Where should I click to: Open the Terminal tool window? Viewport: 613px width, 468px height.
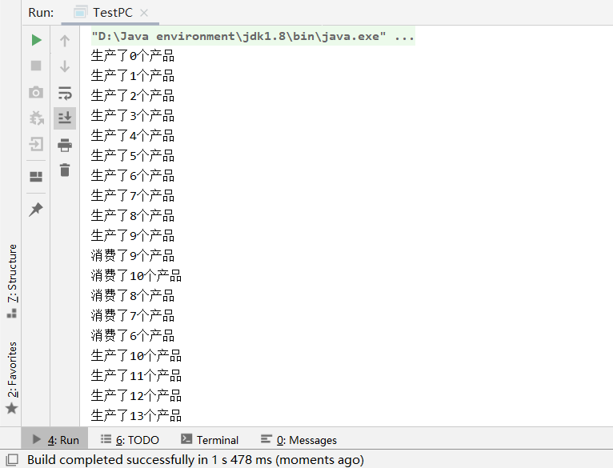click(x=210, y=440)
